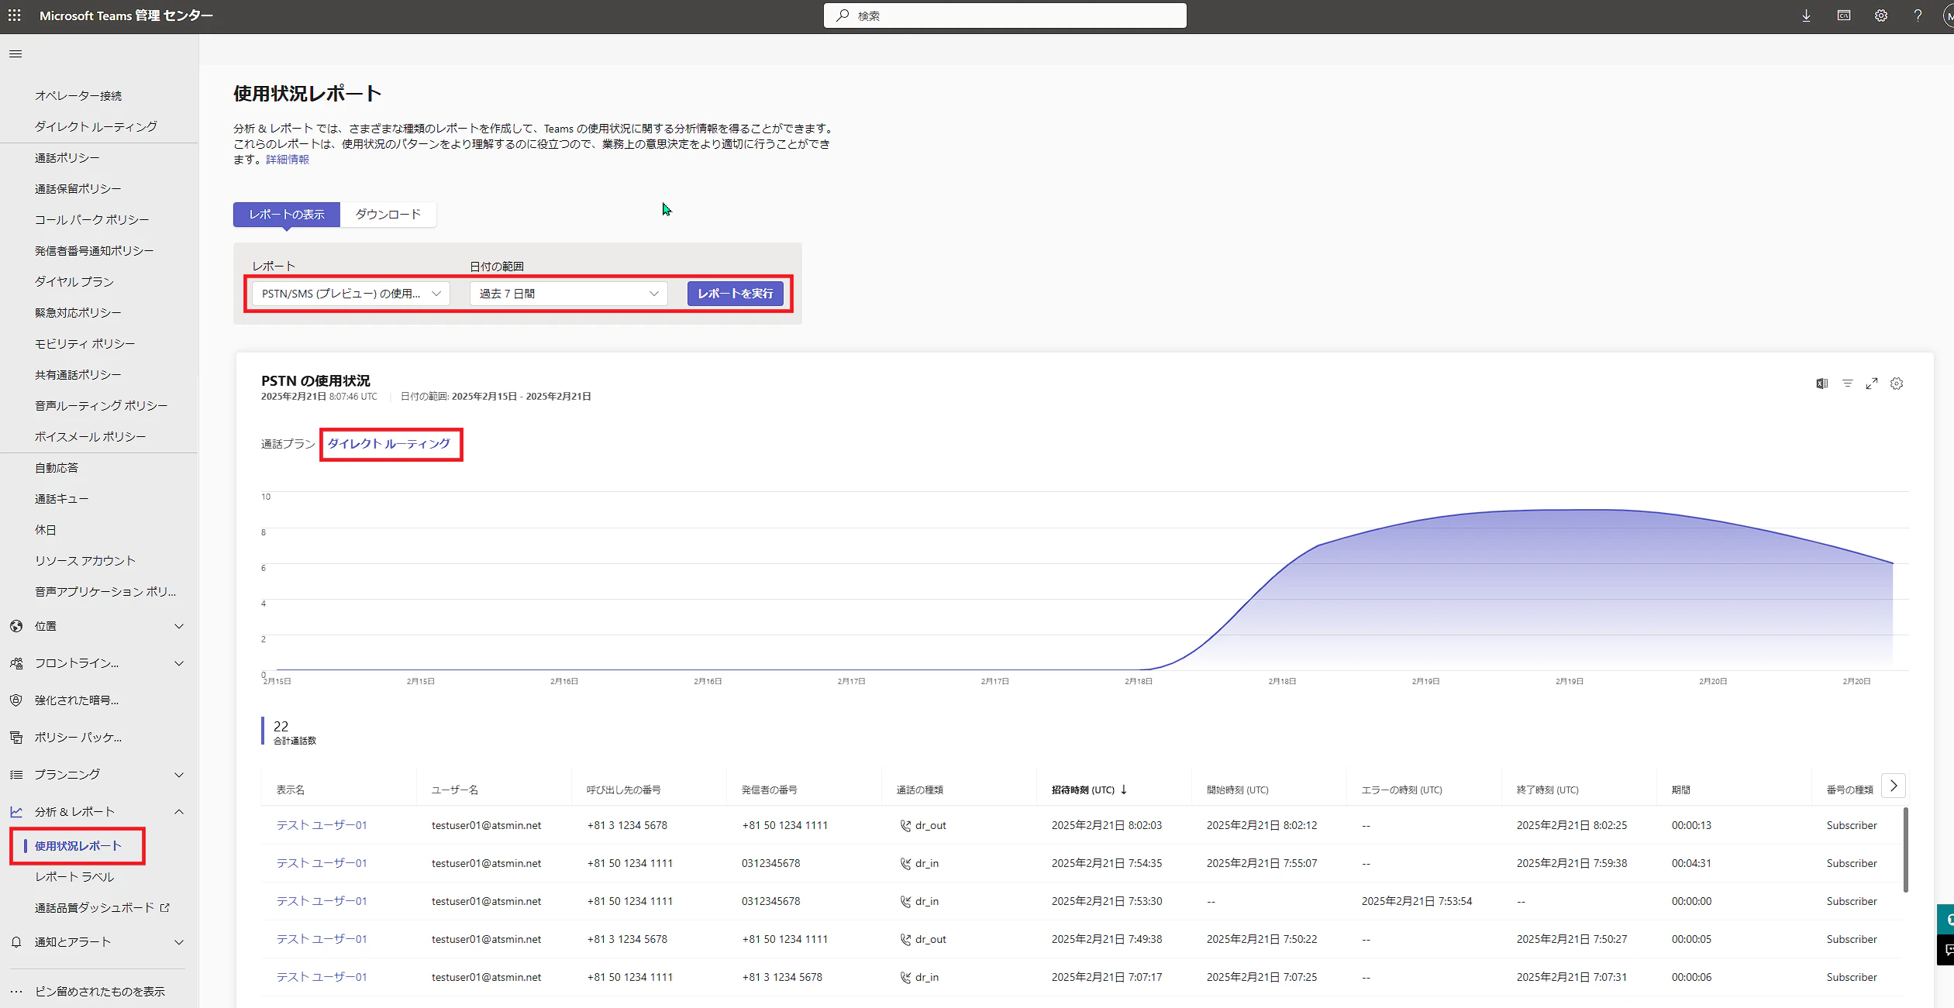The width and height of the screenshot is (1954, 1008).
Task: Open レポート ラベル in sidebar
Action: 74,877
